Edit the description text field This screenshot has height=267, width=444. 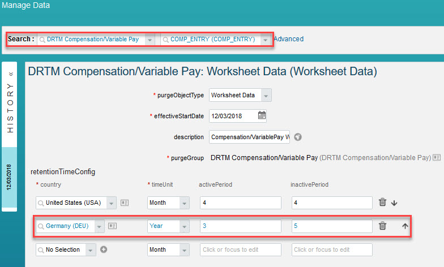[249, 137]
